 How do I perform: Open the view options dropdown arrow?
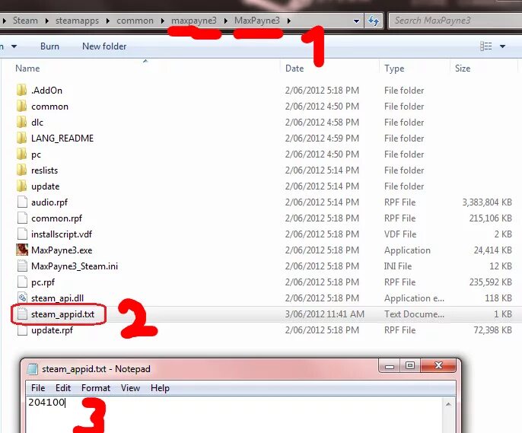(503, 46)
